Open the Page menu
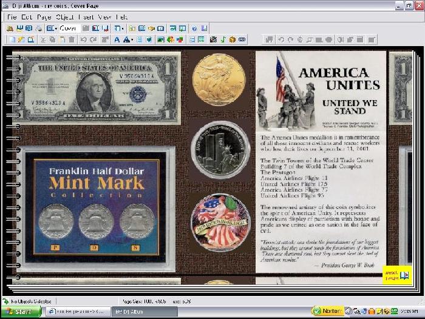Image resolution: width=425 pixels, height=319 pixels. click(44, 17)
